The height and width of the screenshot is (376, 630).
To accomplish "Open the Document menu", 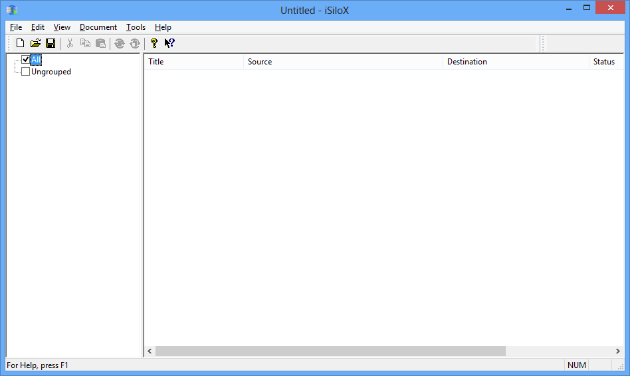I will point(98,27).
